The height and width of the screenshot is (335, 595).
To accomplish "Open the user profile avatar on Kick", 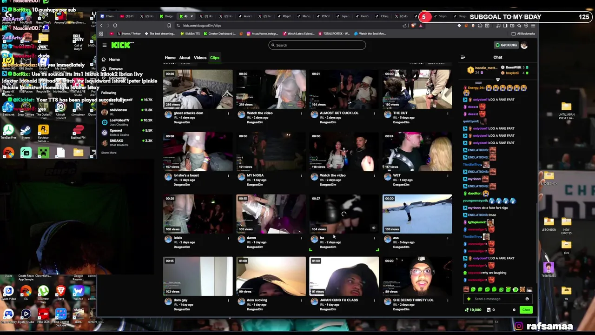I will pos(524,45).
